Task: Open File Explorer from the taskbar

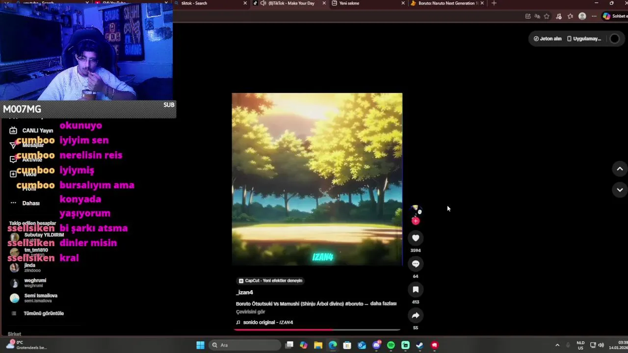Action: 318,345
